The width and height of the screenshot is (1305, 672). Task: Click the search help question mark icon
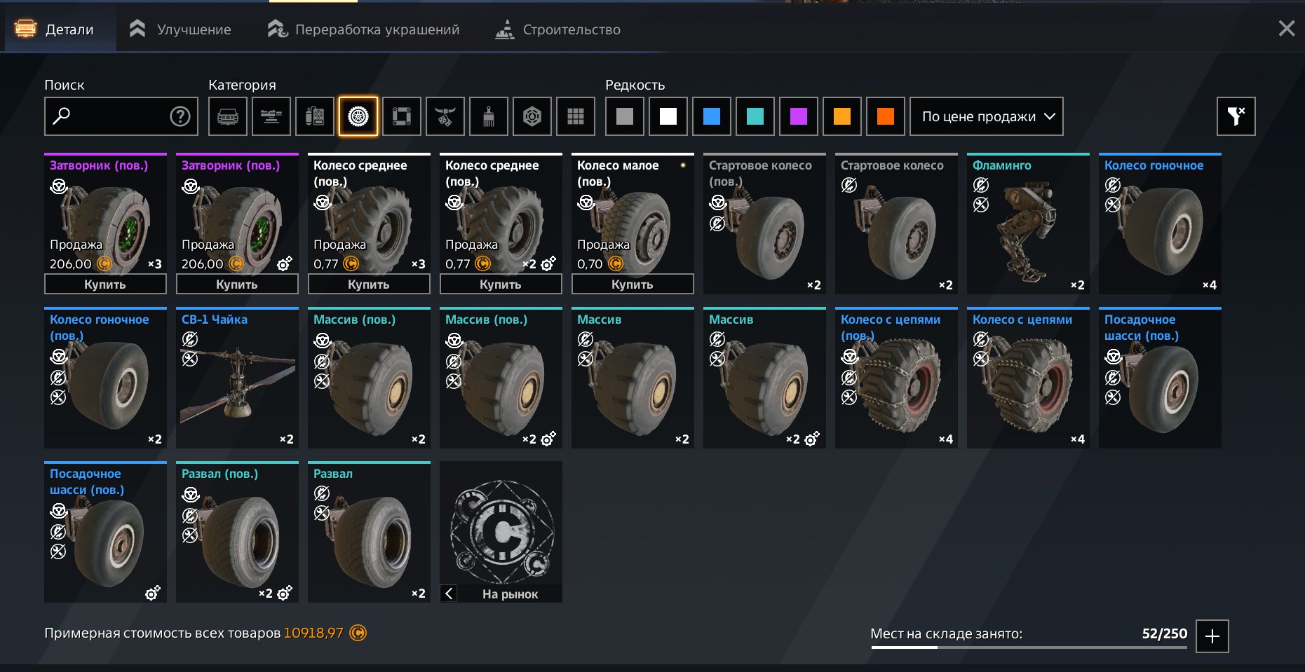180,116
